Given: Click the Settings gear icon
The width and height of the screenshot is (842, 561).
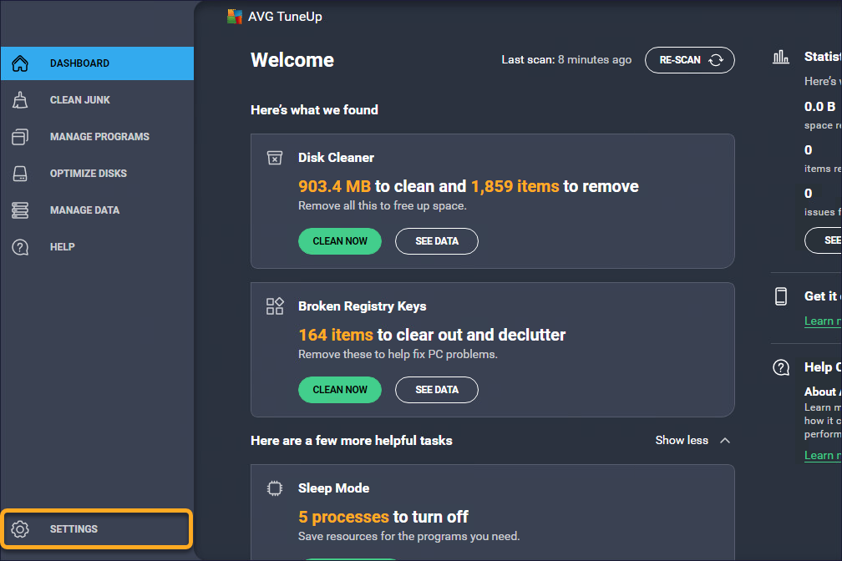Looking at the screenshot, I should tap(20, 529).
